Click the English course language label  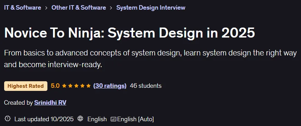[x=97, y=119]
